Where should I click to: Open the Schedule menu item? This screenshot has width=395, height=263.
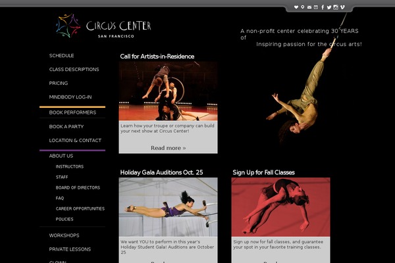(x=61, y=56)
